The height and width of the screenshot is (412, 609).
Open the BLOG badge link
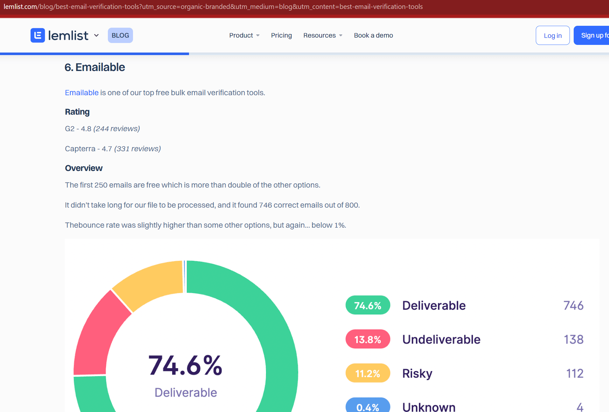pos(120,35)
